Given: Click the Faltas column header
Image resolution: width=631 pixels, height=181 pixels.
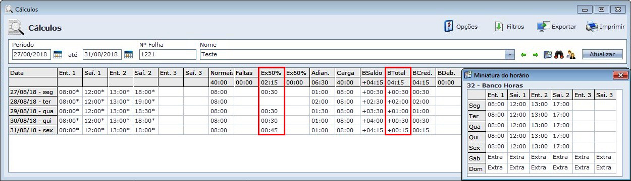Looking at the screenshot, I should (246, 73).
